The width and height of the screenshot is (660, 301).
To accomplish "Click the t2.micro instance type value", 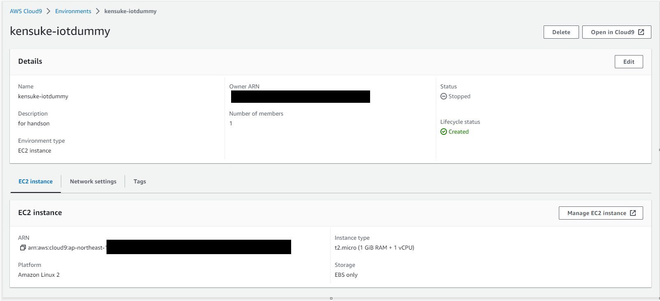I will 374,248.
